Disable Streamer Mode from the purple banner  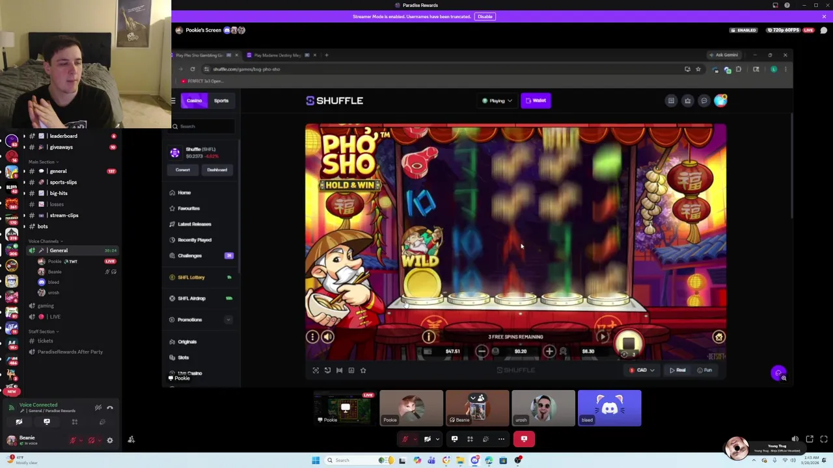pos(485,16)
